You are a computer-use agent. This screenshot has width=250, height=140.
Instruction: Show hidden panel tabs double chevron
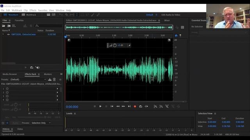coord(61,74)
